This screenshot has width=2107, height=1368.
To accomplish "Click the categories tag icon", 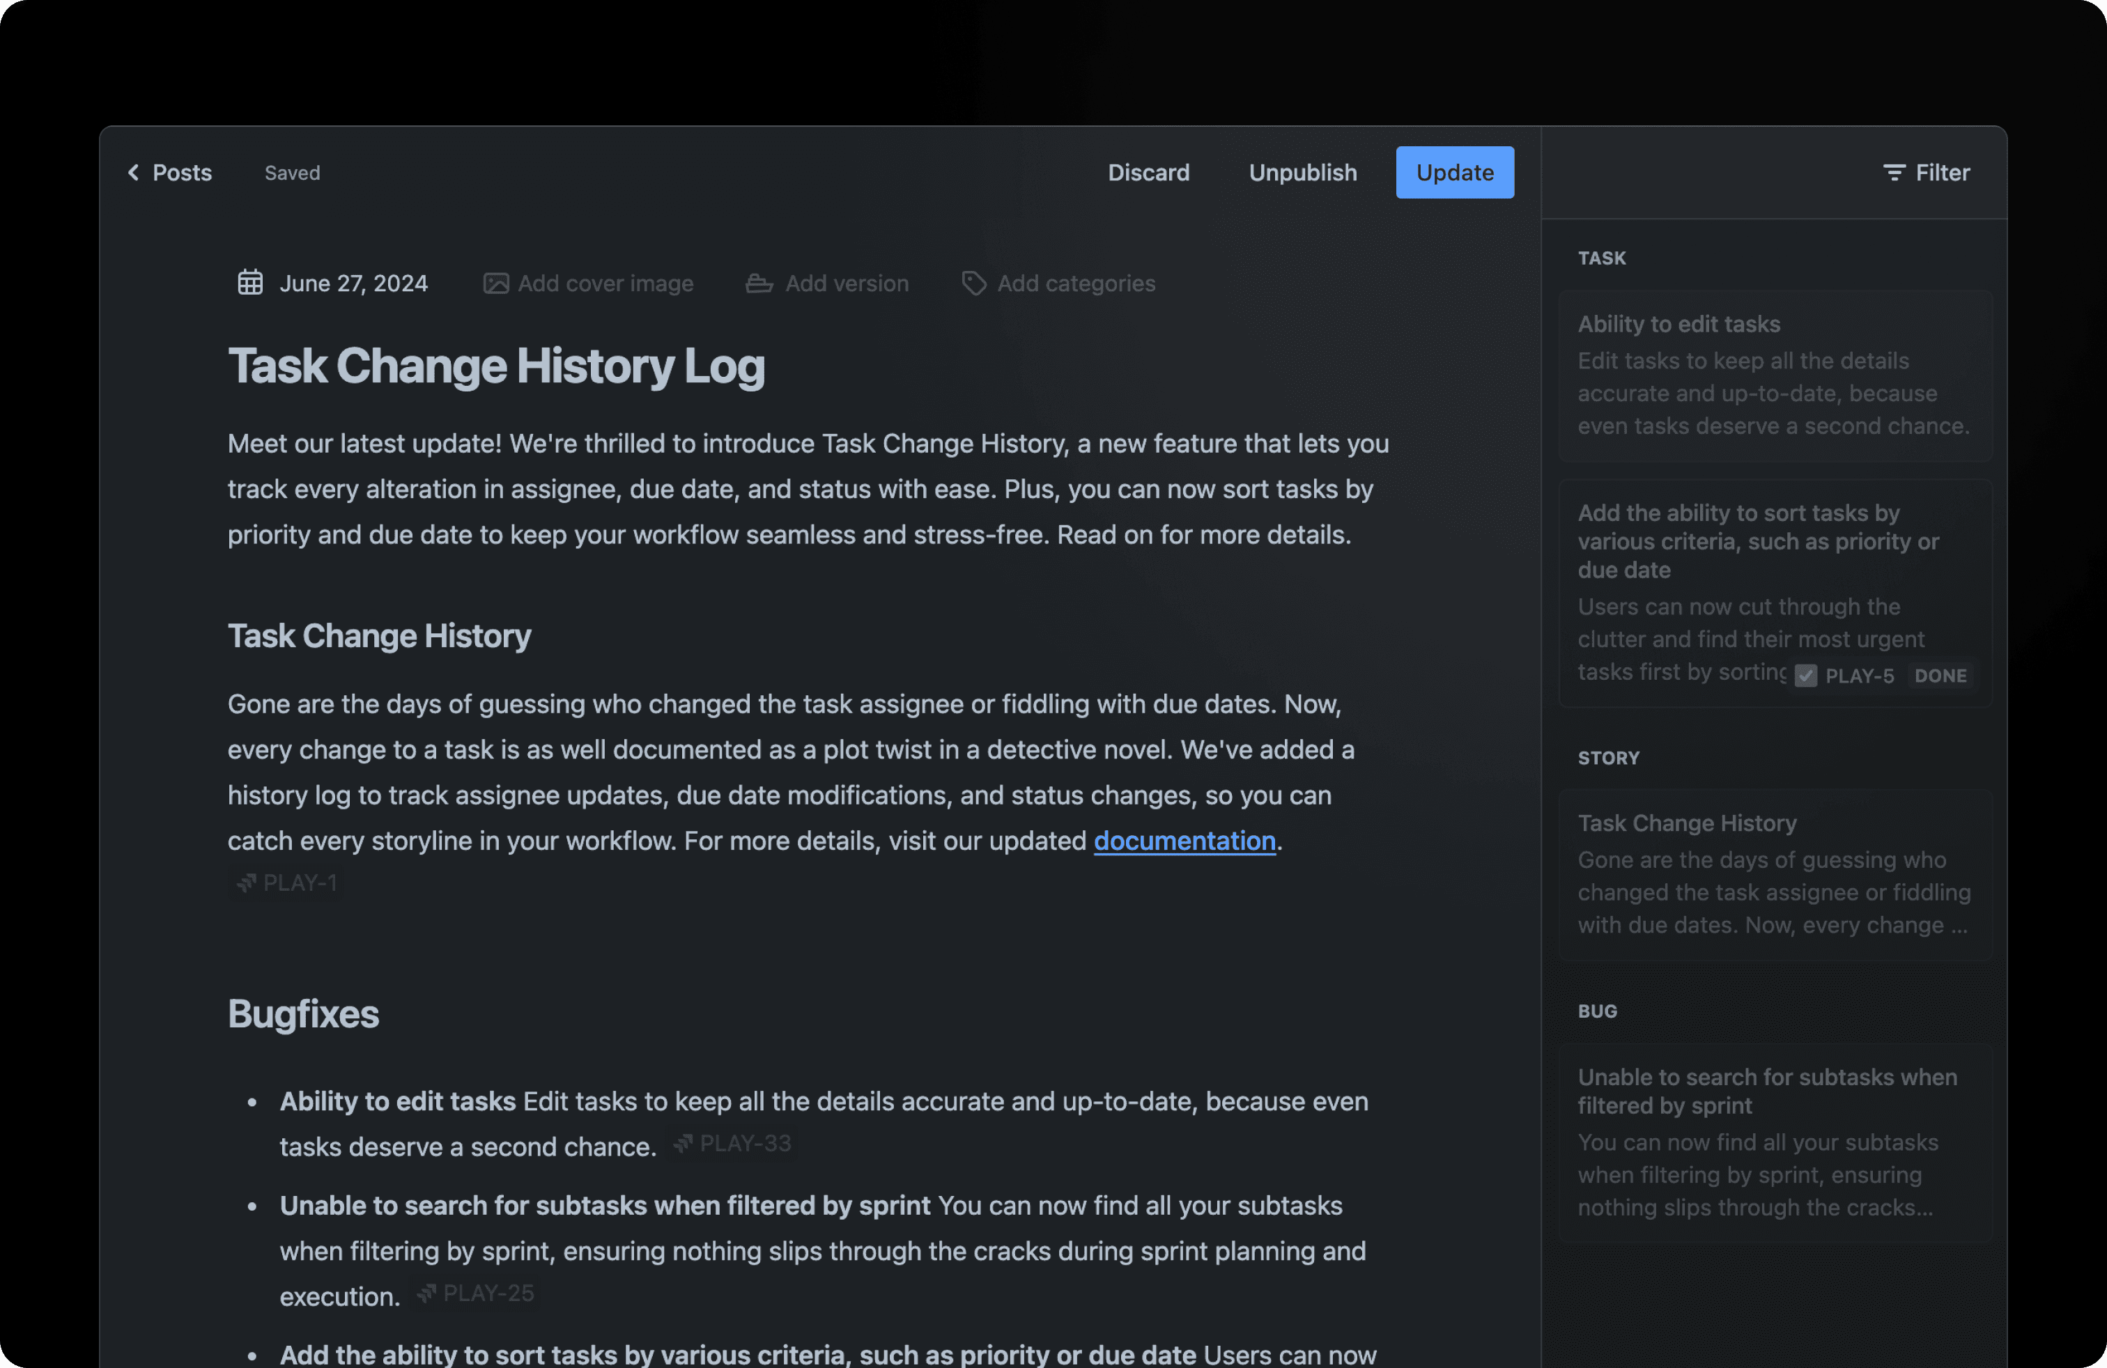I will (974, 283).
